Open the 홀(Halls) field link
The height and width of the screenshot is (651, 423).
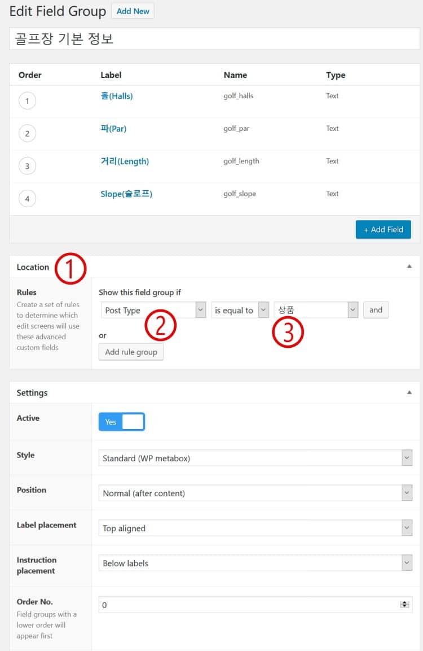coord(117,96)
